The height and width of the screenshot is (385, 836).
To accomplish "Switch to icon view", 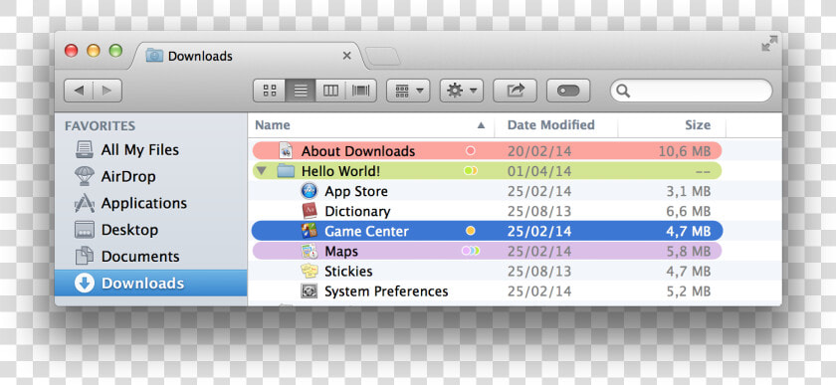I will [x=270, y=91].
